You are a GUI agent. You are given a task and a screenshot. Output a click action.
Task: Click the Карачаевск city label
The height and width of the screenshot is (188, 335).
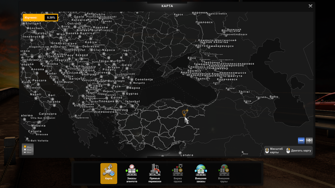click(227, 79)
